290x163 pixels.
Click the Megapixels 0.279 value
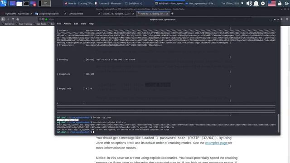pyautogui.click(x=89, y=89)
